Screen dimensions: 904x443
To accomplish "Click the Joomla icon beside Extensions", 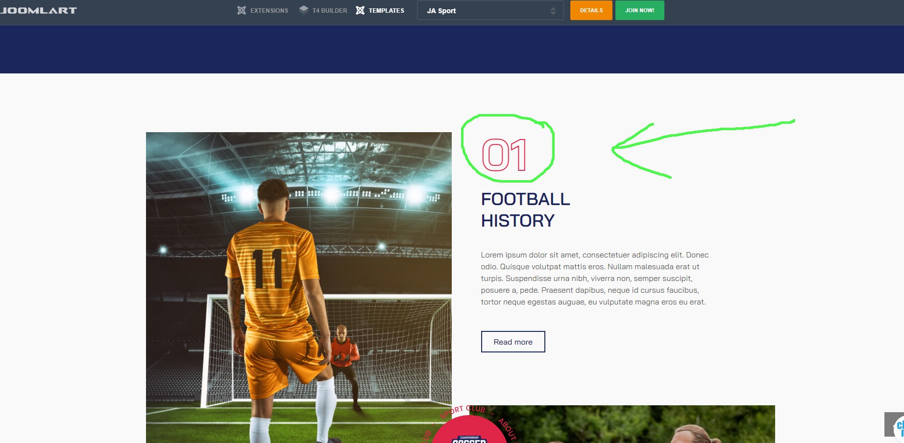I will (242, 10).
